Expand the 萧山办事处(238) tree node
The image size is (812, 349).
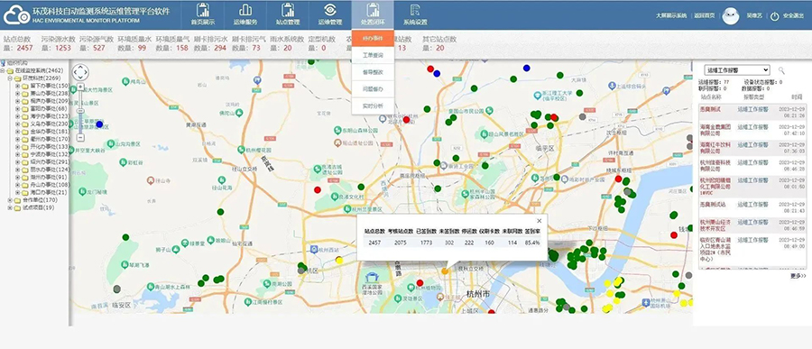(x=17, y=93)
